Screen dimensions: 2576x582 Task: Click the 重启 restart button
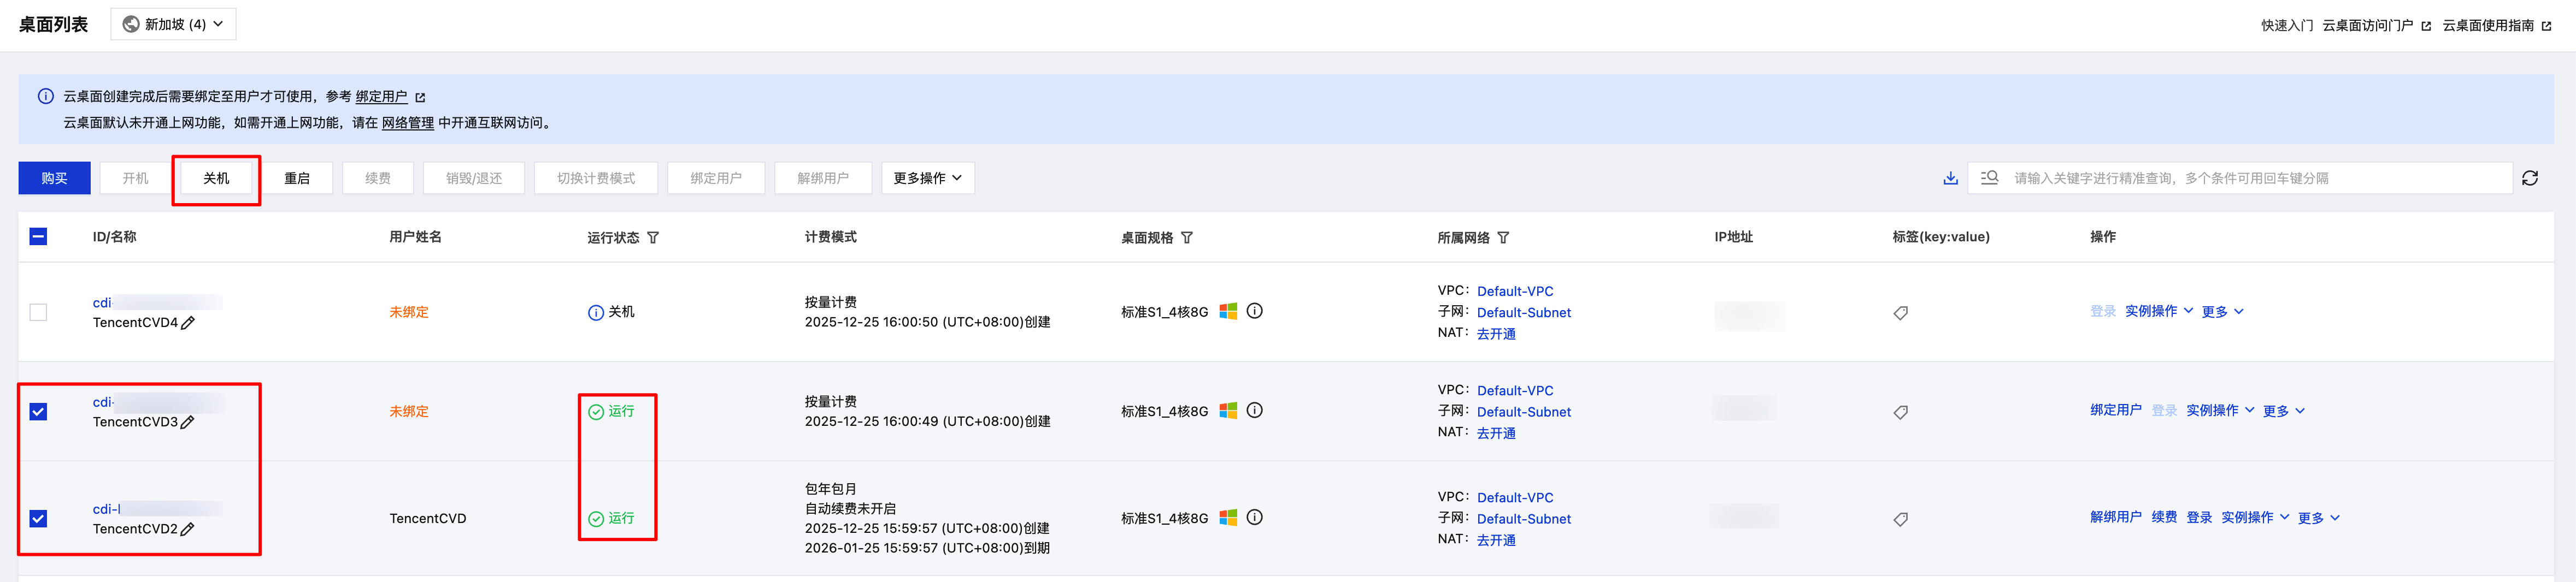(x=296, y=179)
